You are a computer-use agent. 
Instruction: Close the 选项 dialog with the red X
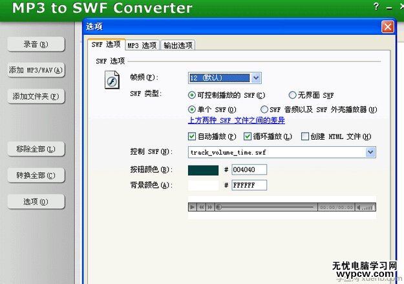pyautogui.click(x=388, y=27)
